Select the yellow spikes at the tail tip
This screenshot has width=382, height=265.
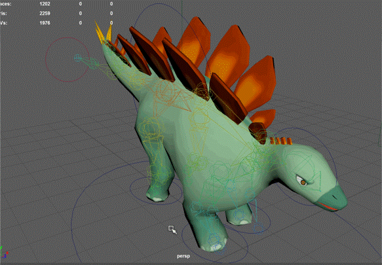[x=104, y=32]
